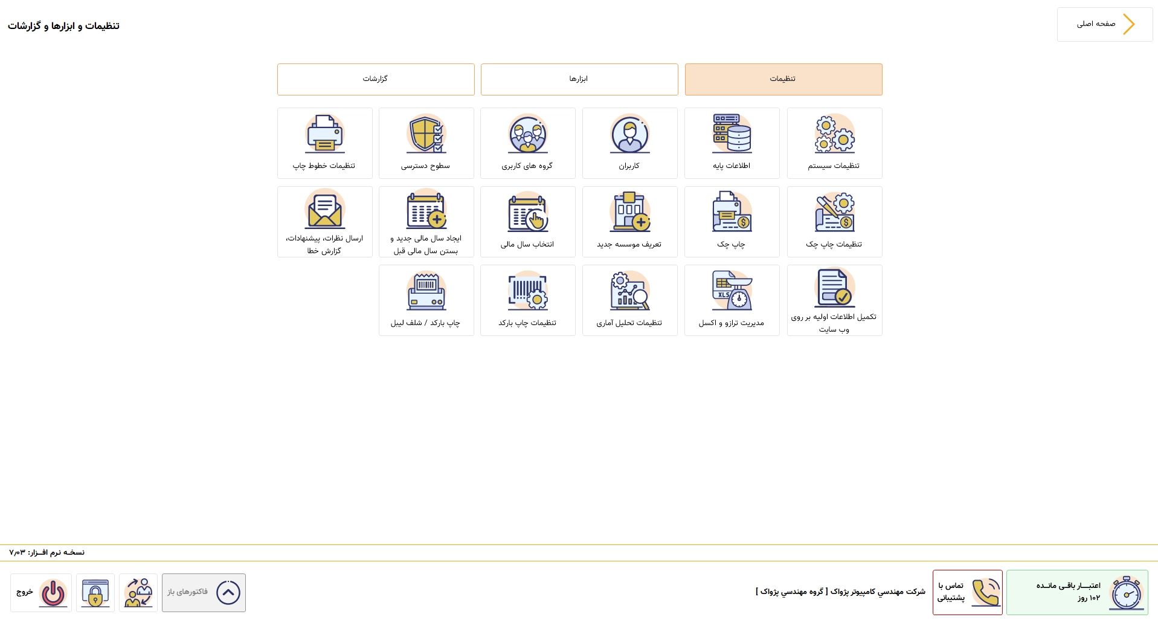Viewport: 1158px width, 623px height.
Task: Click the switch user people icon
Action: pos(138,593)
